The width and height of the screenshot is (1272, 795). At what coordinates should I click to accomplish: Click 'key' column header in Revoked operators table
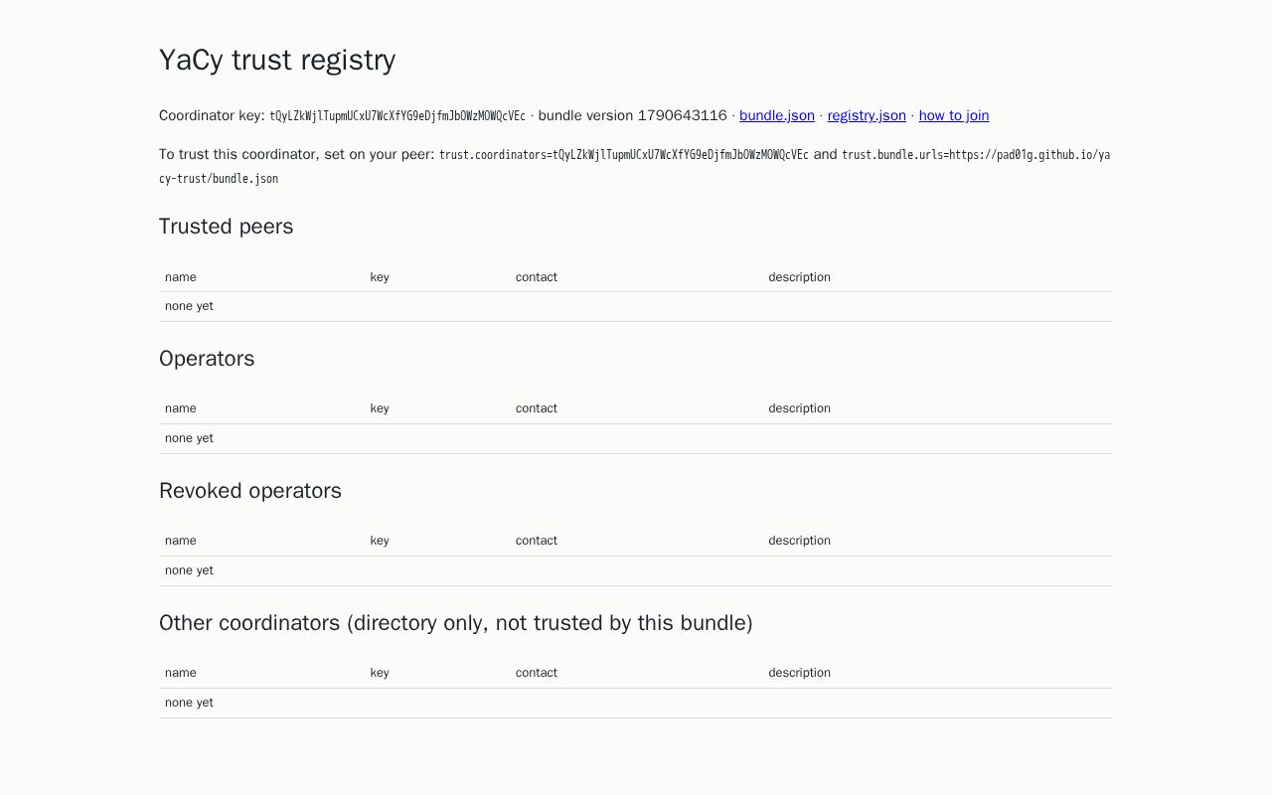pyautogui.click(x=380, y=541)
